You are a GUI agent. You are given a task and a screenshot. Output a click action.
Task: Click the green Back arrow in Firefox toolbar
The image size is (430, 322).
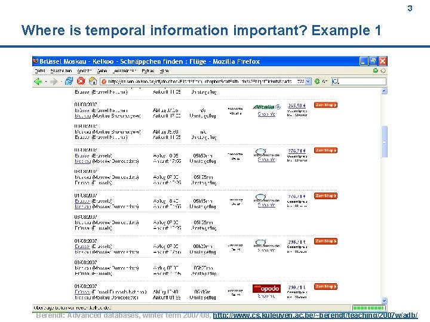tap(38, 81)
